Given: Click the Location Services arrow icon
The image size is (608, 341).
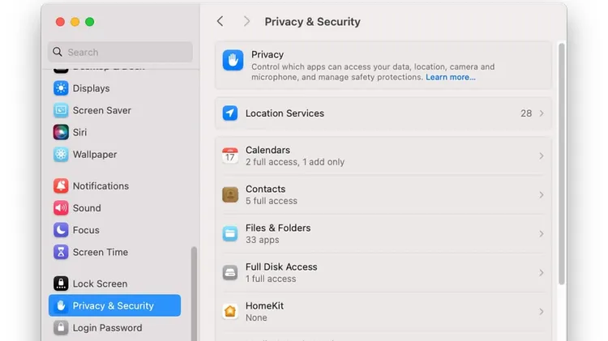Looking at the screenshot, I should point(230,113).
